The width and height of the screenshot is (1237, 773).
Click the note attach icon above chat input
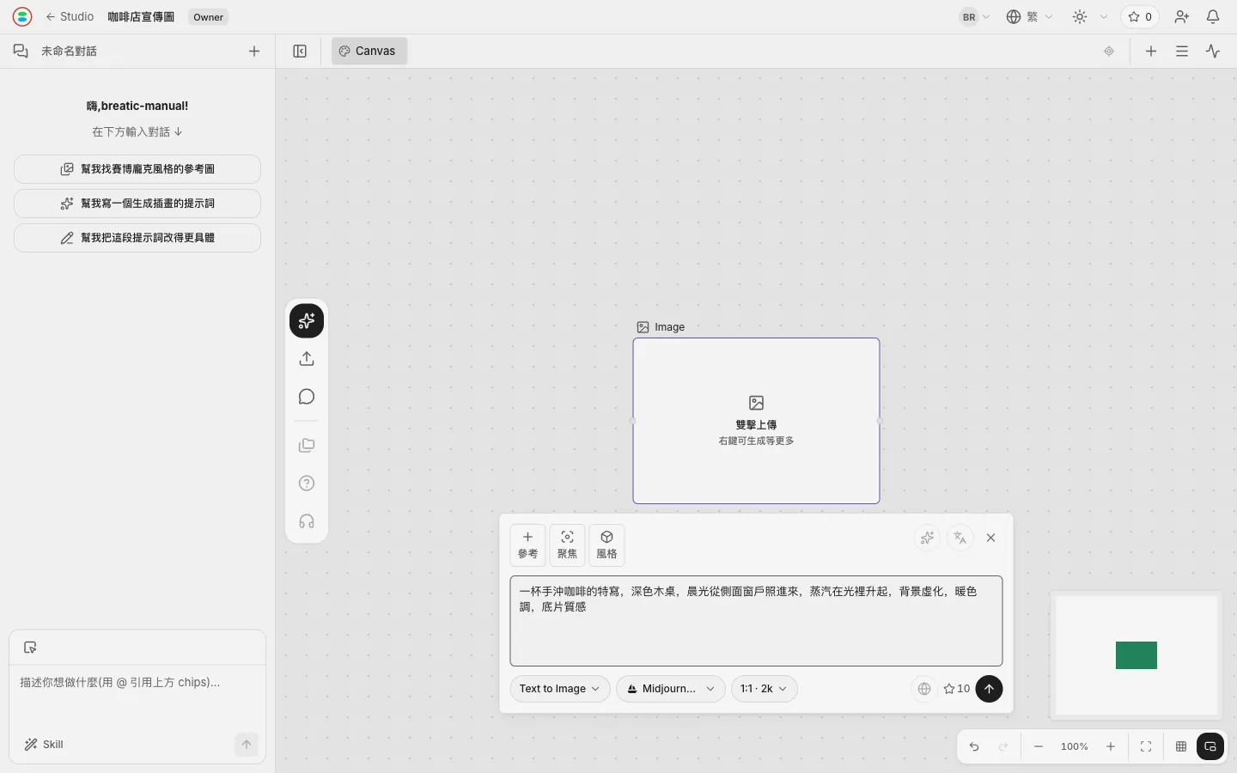(30, 648)
